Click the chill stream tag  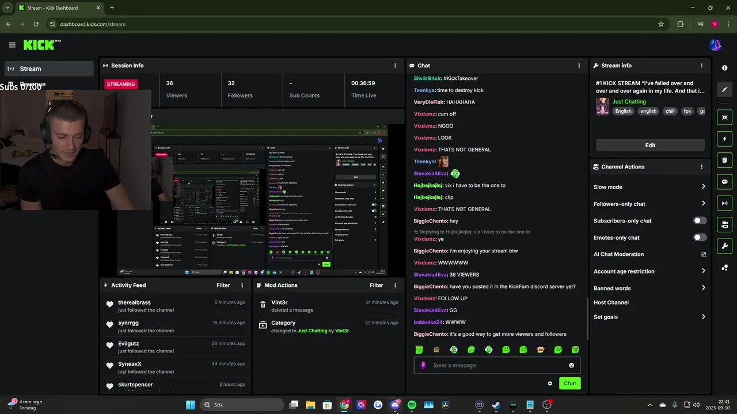(x=670, y=112)
